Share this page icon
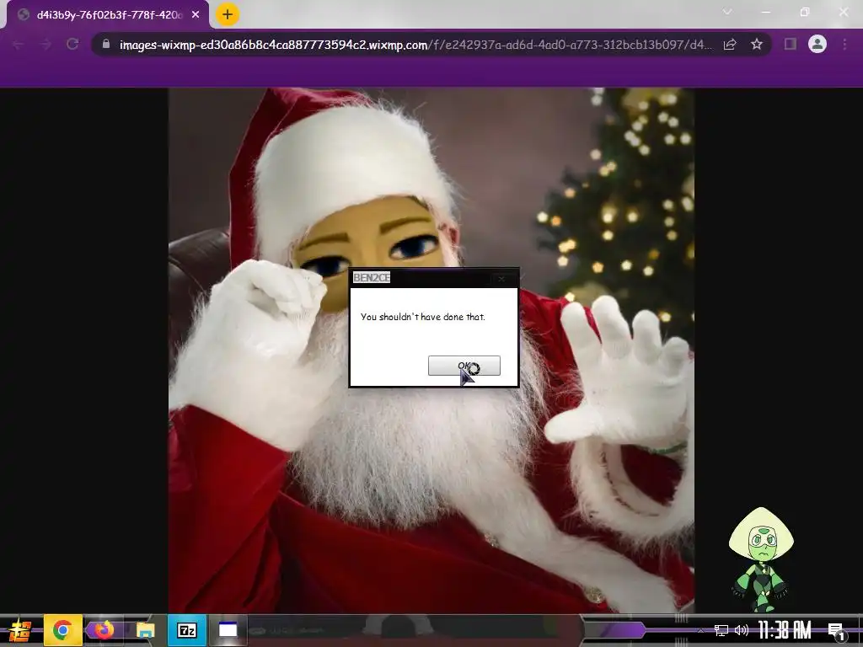This screenshot has width=863, height=647. tap(730, 45)
